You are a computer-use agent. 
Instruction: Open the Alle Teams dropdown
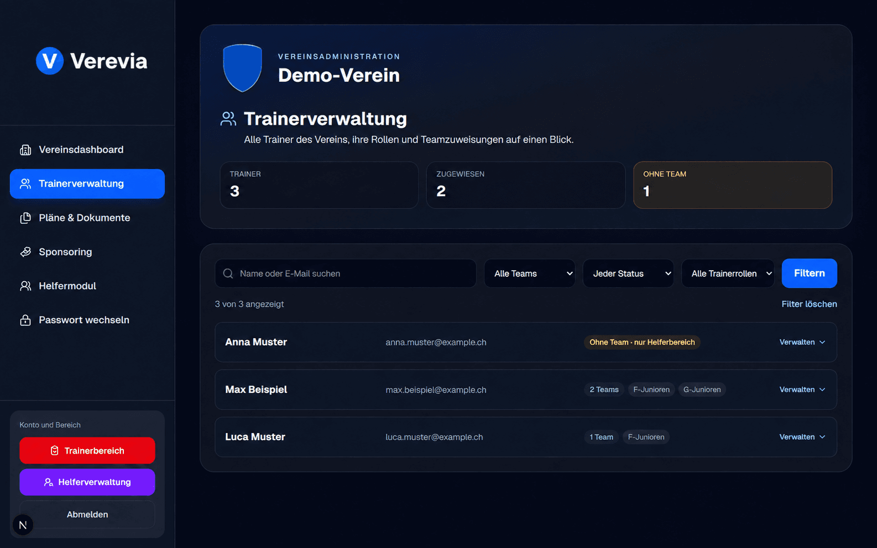(530, 273)
